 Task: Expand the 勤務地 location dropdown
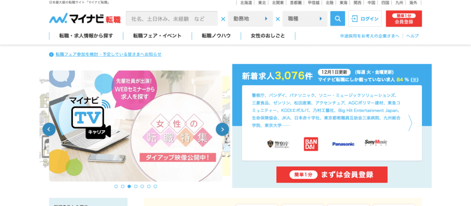250,19
